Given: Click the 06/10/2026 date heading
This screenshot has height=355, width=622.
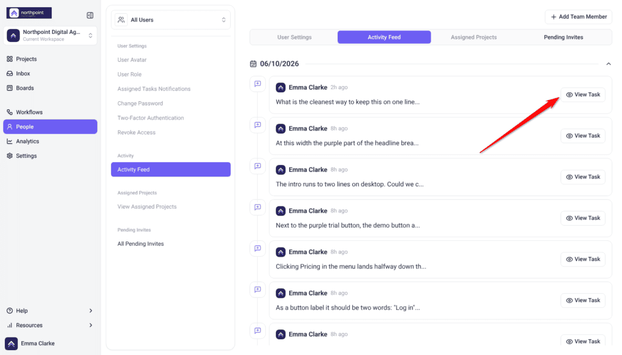Looking at the screenshot, I should pyautogui.click(x=279, y=64).
